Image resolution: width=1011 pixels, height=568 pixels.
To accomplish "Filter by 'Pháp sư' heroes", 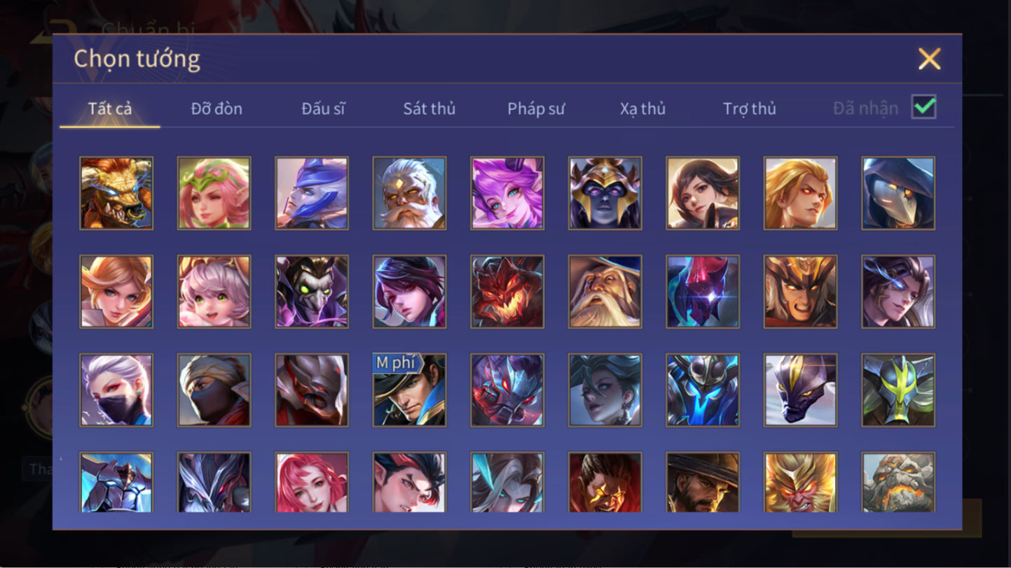I will 536,108.
